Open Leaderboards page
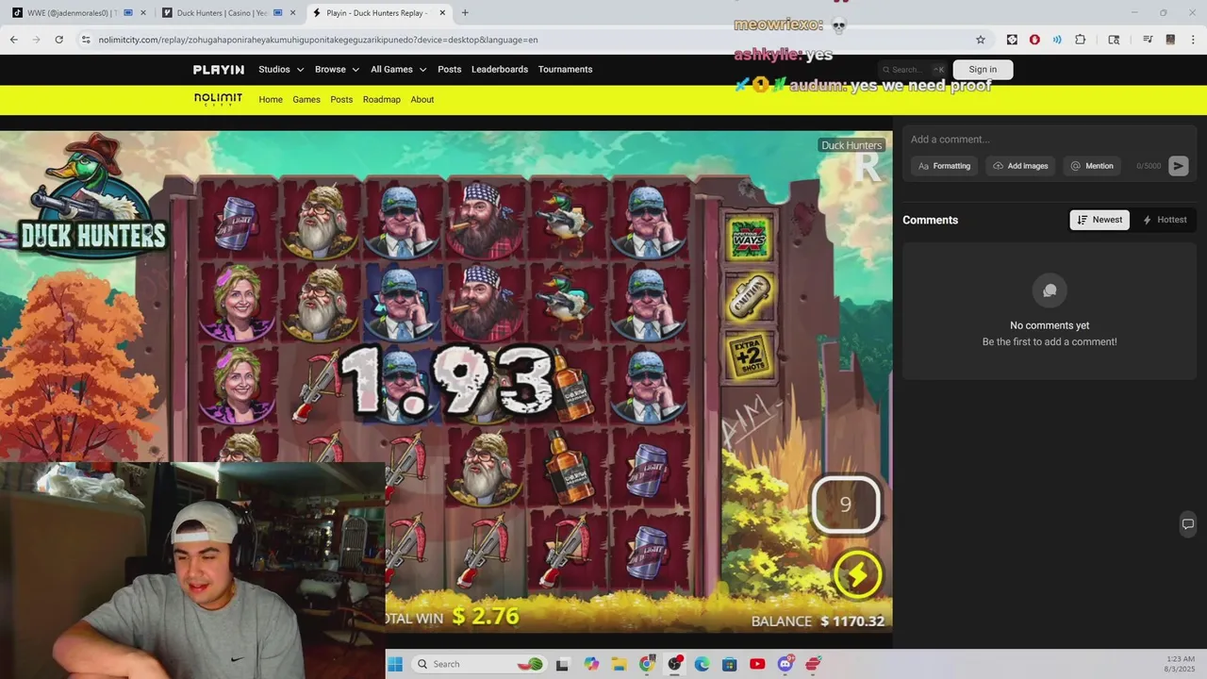 coord(500,69)
